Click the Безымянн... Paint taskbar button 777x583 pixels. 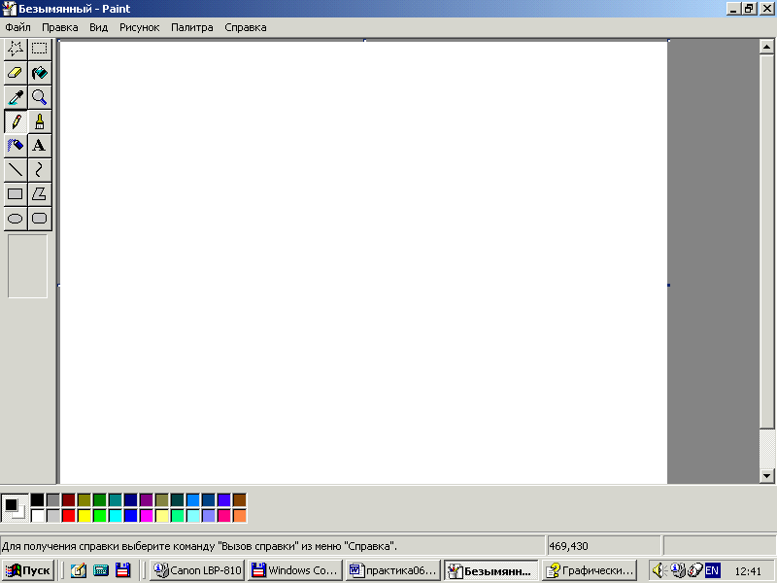491,570
